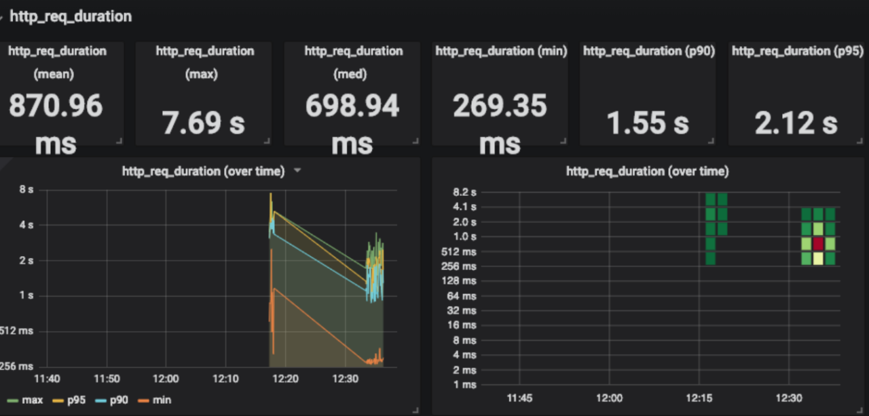The image size is (869, 416).
Task: Click resize handle of the med stat panel
Action: point(415,140)
